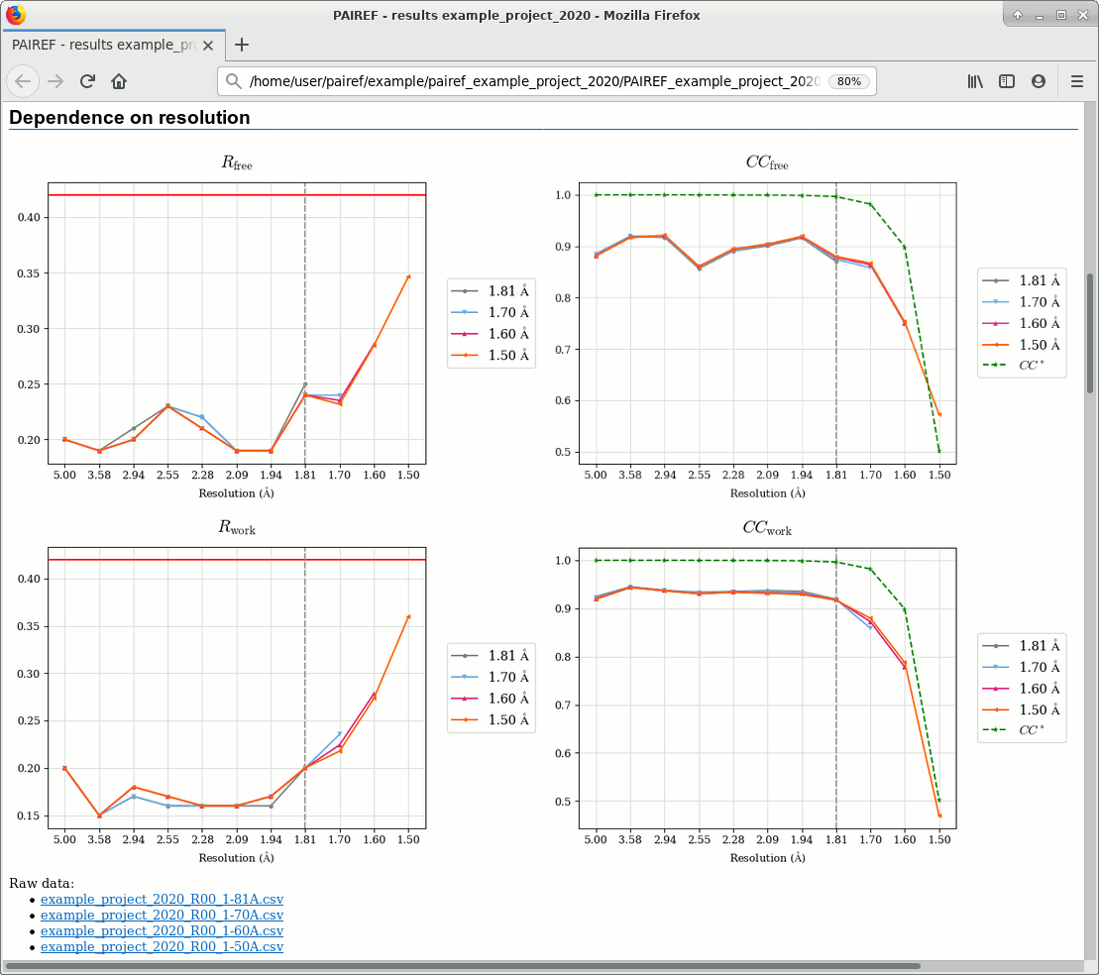1099x975 pixels.
Task: Click the 1.60 Å legend entry in the Rfree plot
Action: click(491, 334)
